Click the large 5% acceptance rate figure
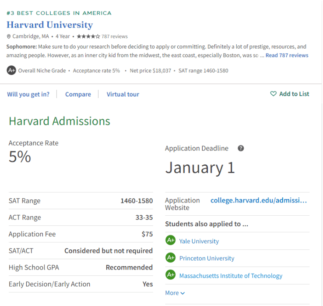The image size is (323, 306). pos(20,157)
